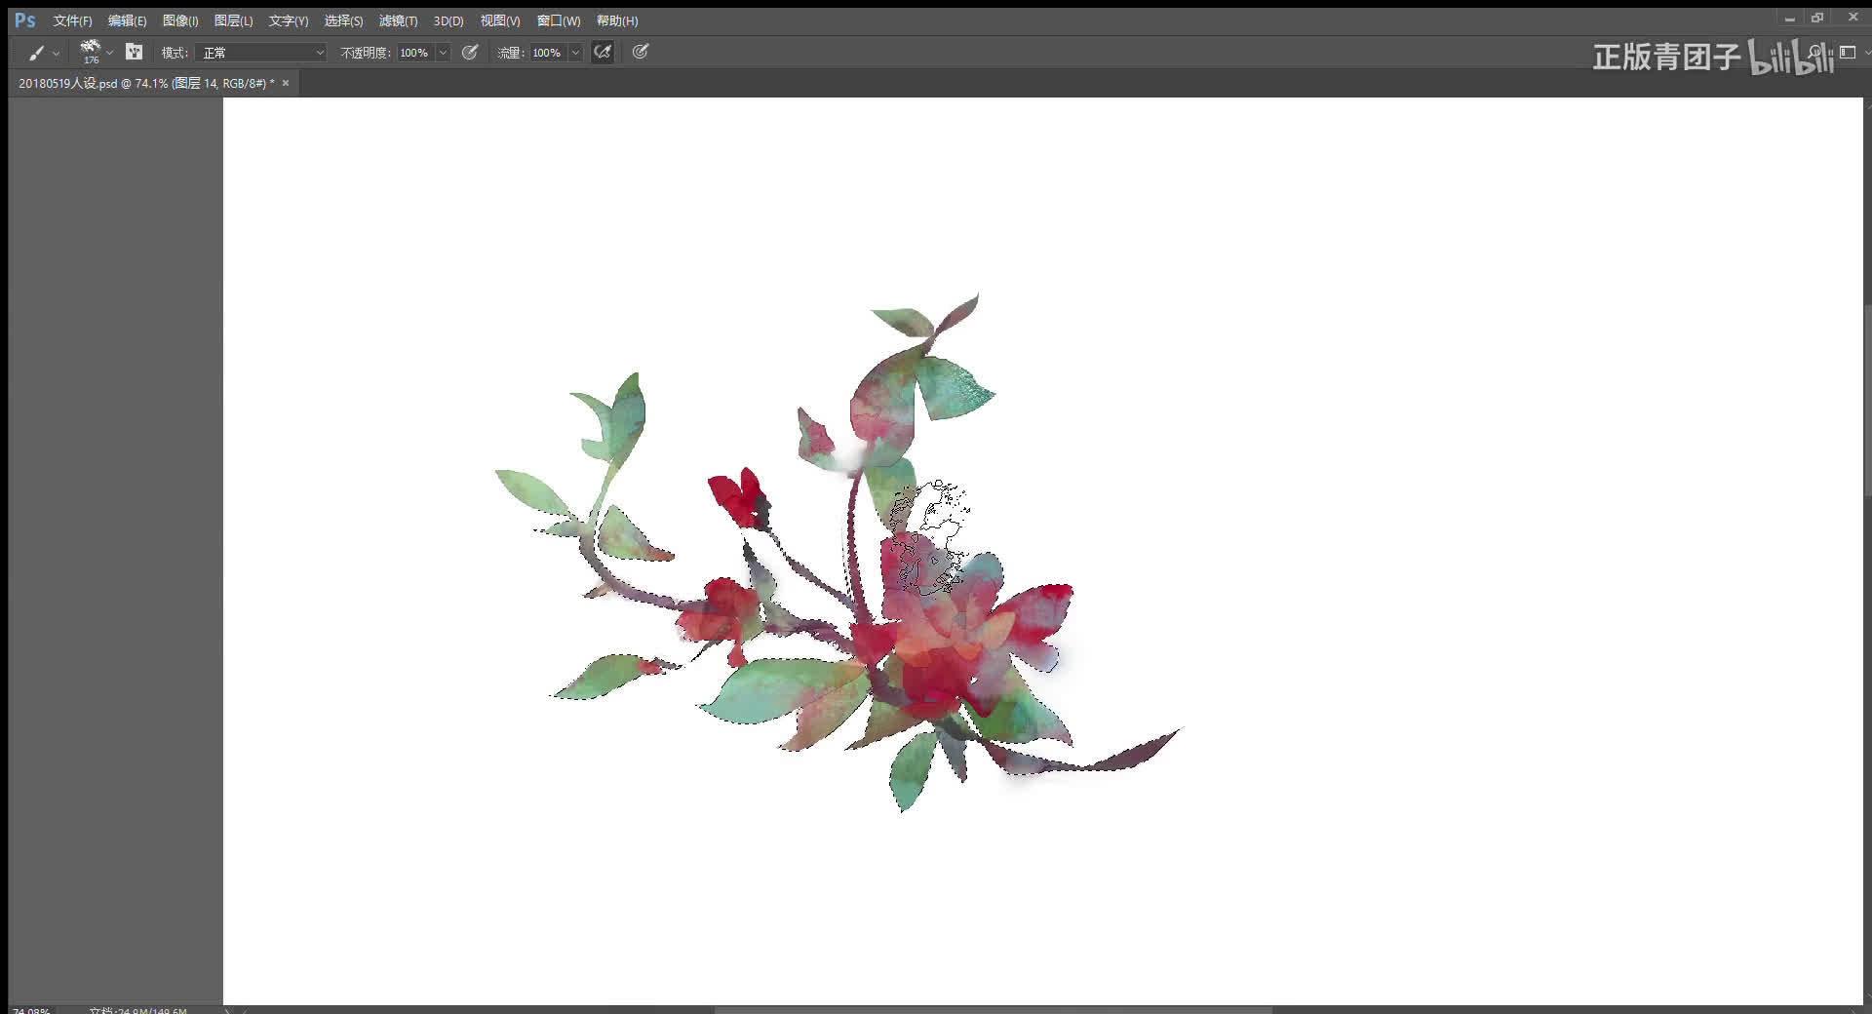Click the workspace layout switcher icon

[1848, 53]
